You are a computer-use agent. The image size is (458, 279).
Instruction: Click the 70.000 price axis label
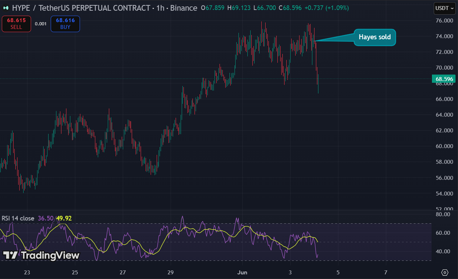pyautogui.click(x=444, y=68)
